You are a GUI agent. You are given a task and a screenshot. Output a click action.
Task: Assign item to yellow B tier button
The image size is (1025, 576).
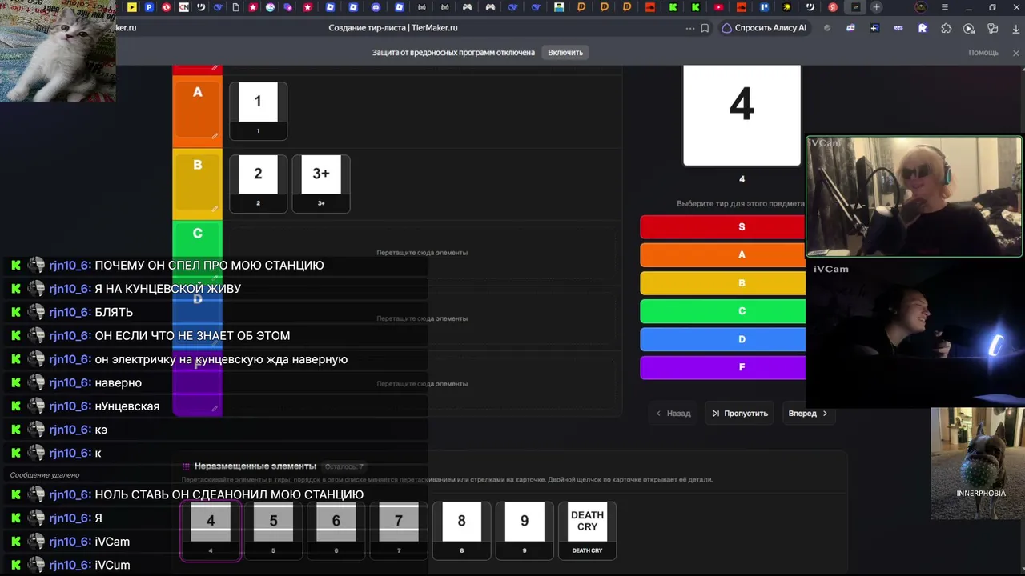(723, 283)
